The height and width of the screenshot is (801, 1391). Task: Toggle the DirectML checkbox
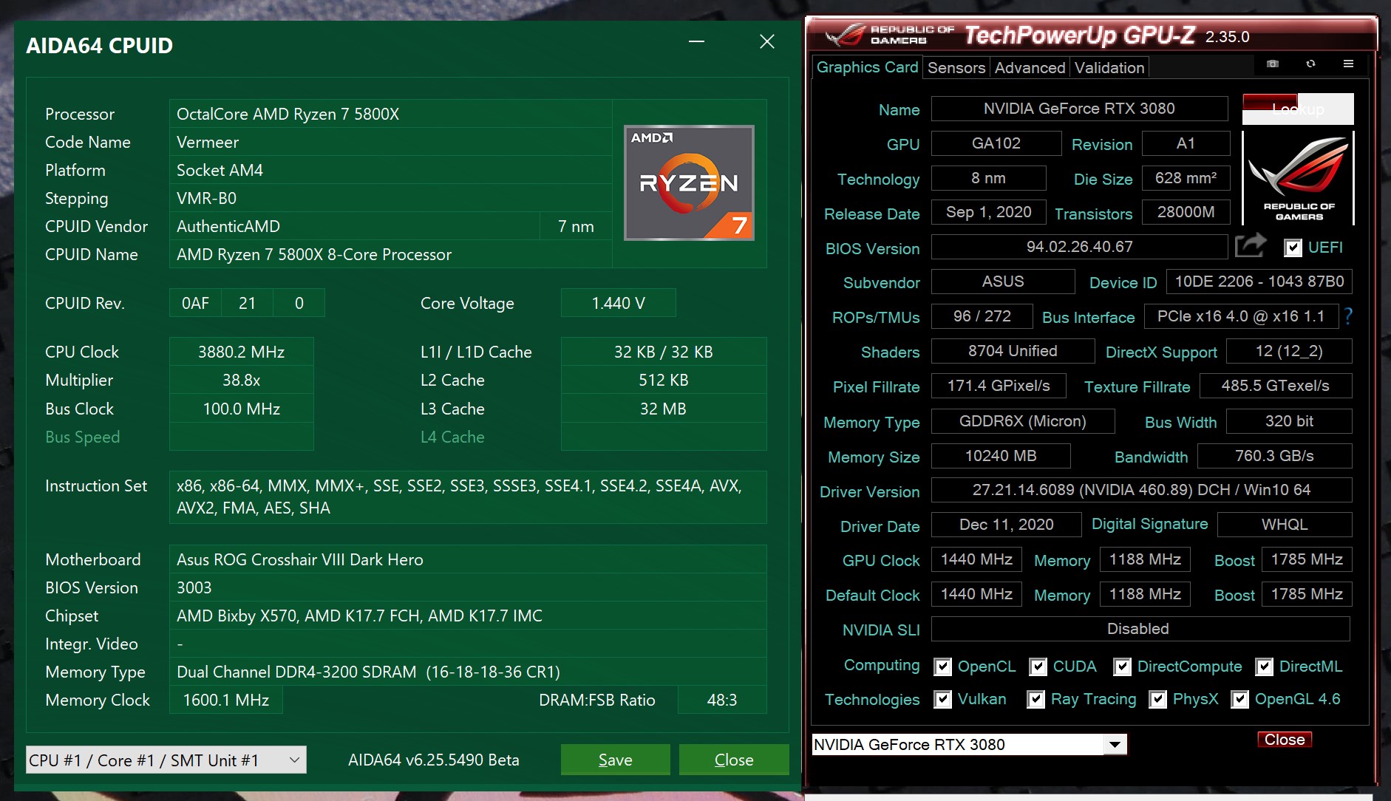click(1264, 667)
